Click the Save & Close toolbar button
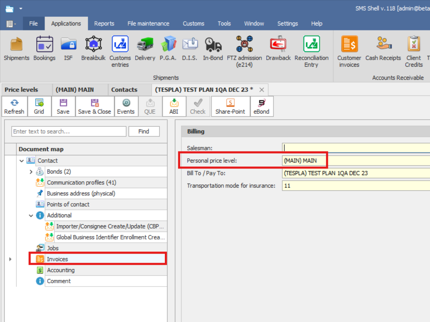Screen dimensions: 430x322 pos(94,106)
